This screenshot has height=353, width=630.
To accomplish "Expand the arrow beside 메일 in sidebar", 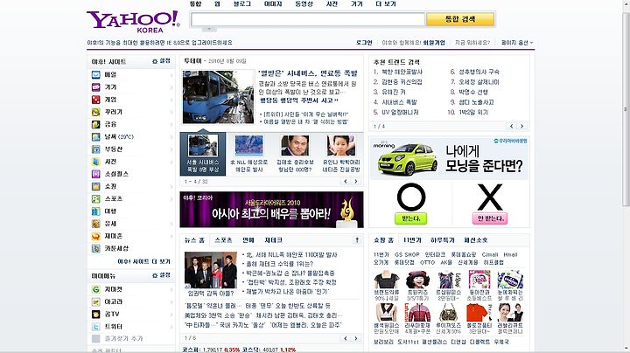I will coord(171,75).
